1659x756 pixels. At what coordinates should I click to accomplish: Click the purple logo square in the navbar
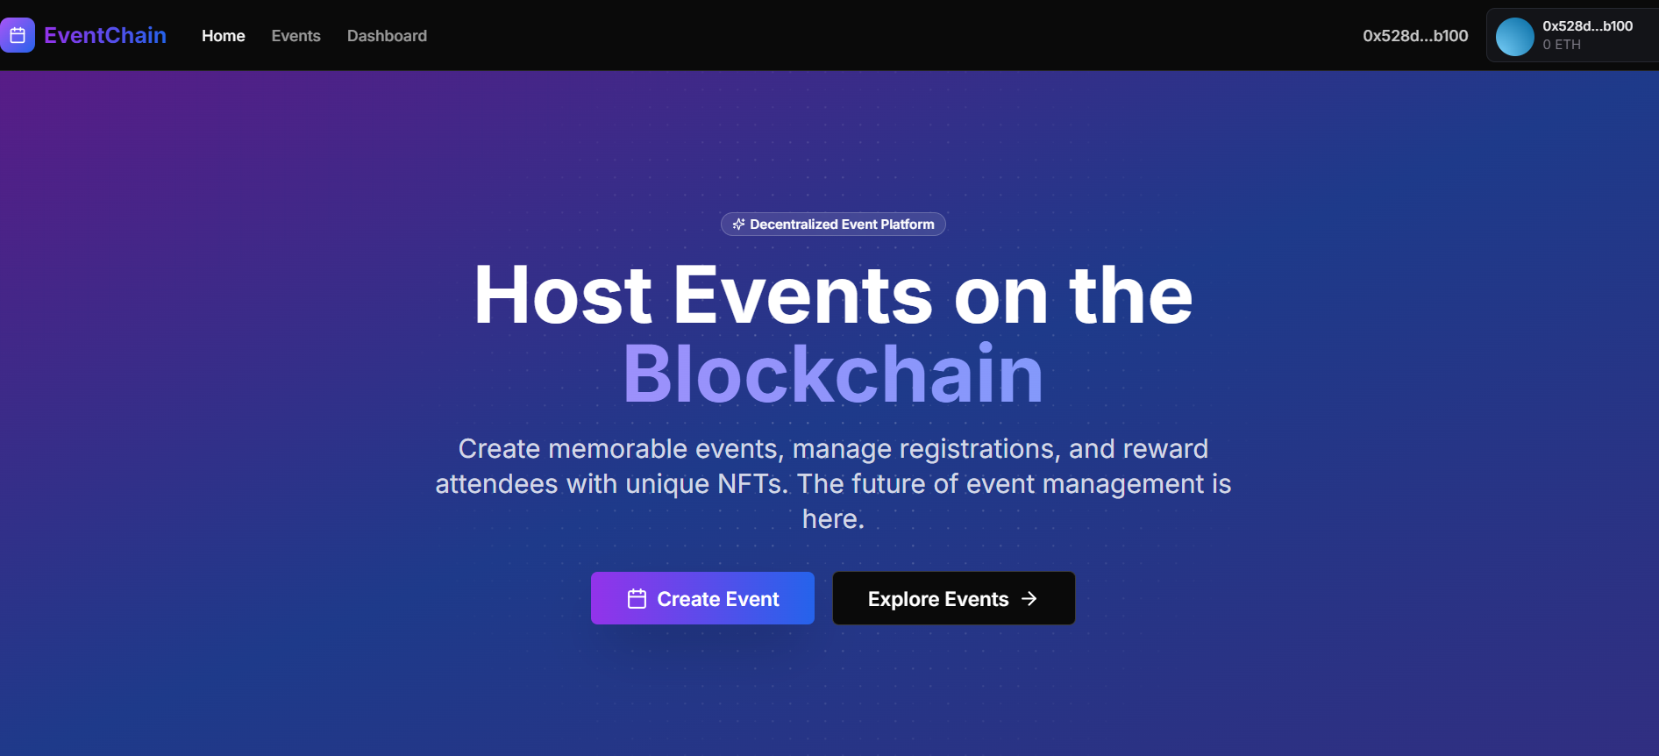(x=18, y=34)
